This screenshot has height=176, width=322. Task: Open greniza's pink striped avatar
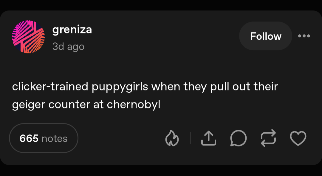pos(28,37)
